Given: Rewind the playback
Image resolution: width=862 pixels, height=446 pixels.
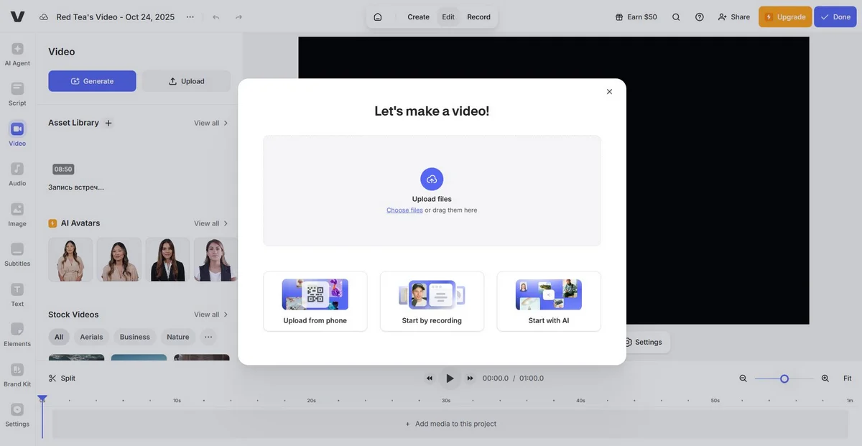Looking at the screenshot, I should click(x=430, y=378).
